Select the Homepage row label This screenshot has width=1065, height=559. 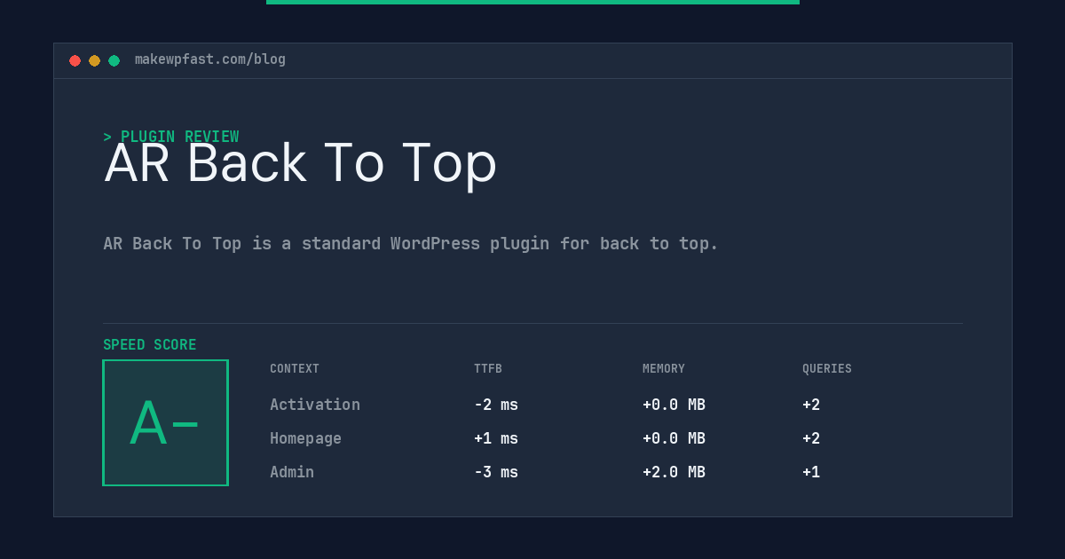pos(305,438)
